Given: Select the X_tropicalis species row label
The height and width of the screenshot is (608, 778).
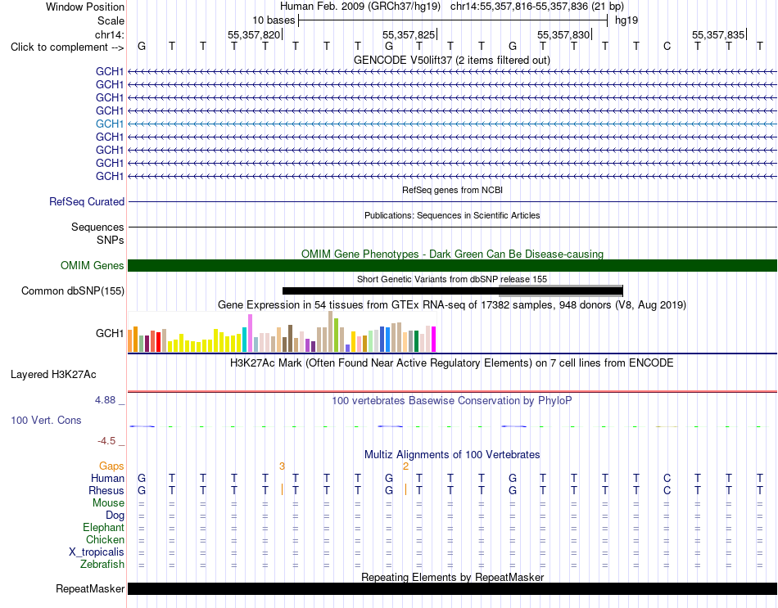Looking at the screenshot, I should tap(97, 552).
